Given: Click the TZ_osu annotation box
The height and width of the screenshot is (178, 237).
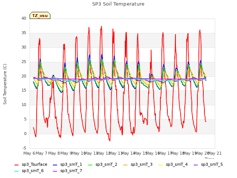Looking at the screenshot, I should tap(40, 16).
